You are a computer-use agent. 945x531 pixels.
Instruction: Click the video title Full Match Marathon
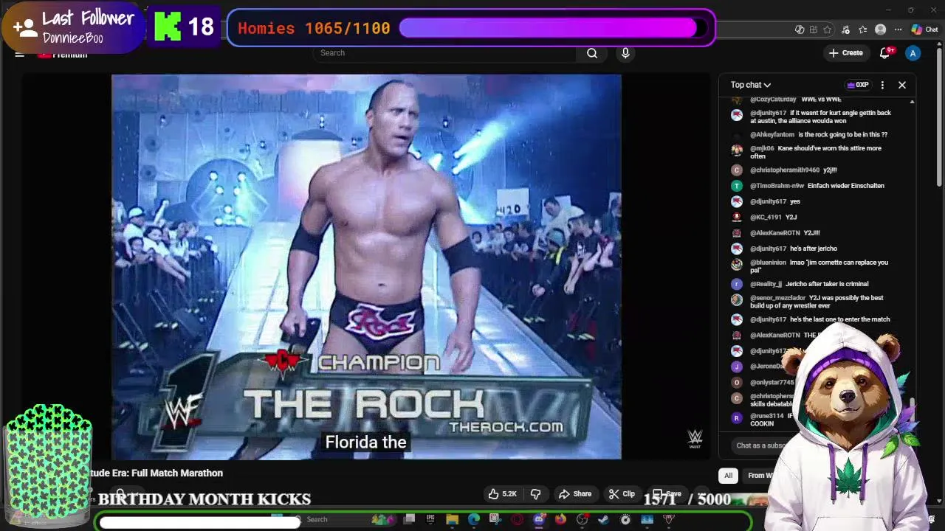coord(157,473)
